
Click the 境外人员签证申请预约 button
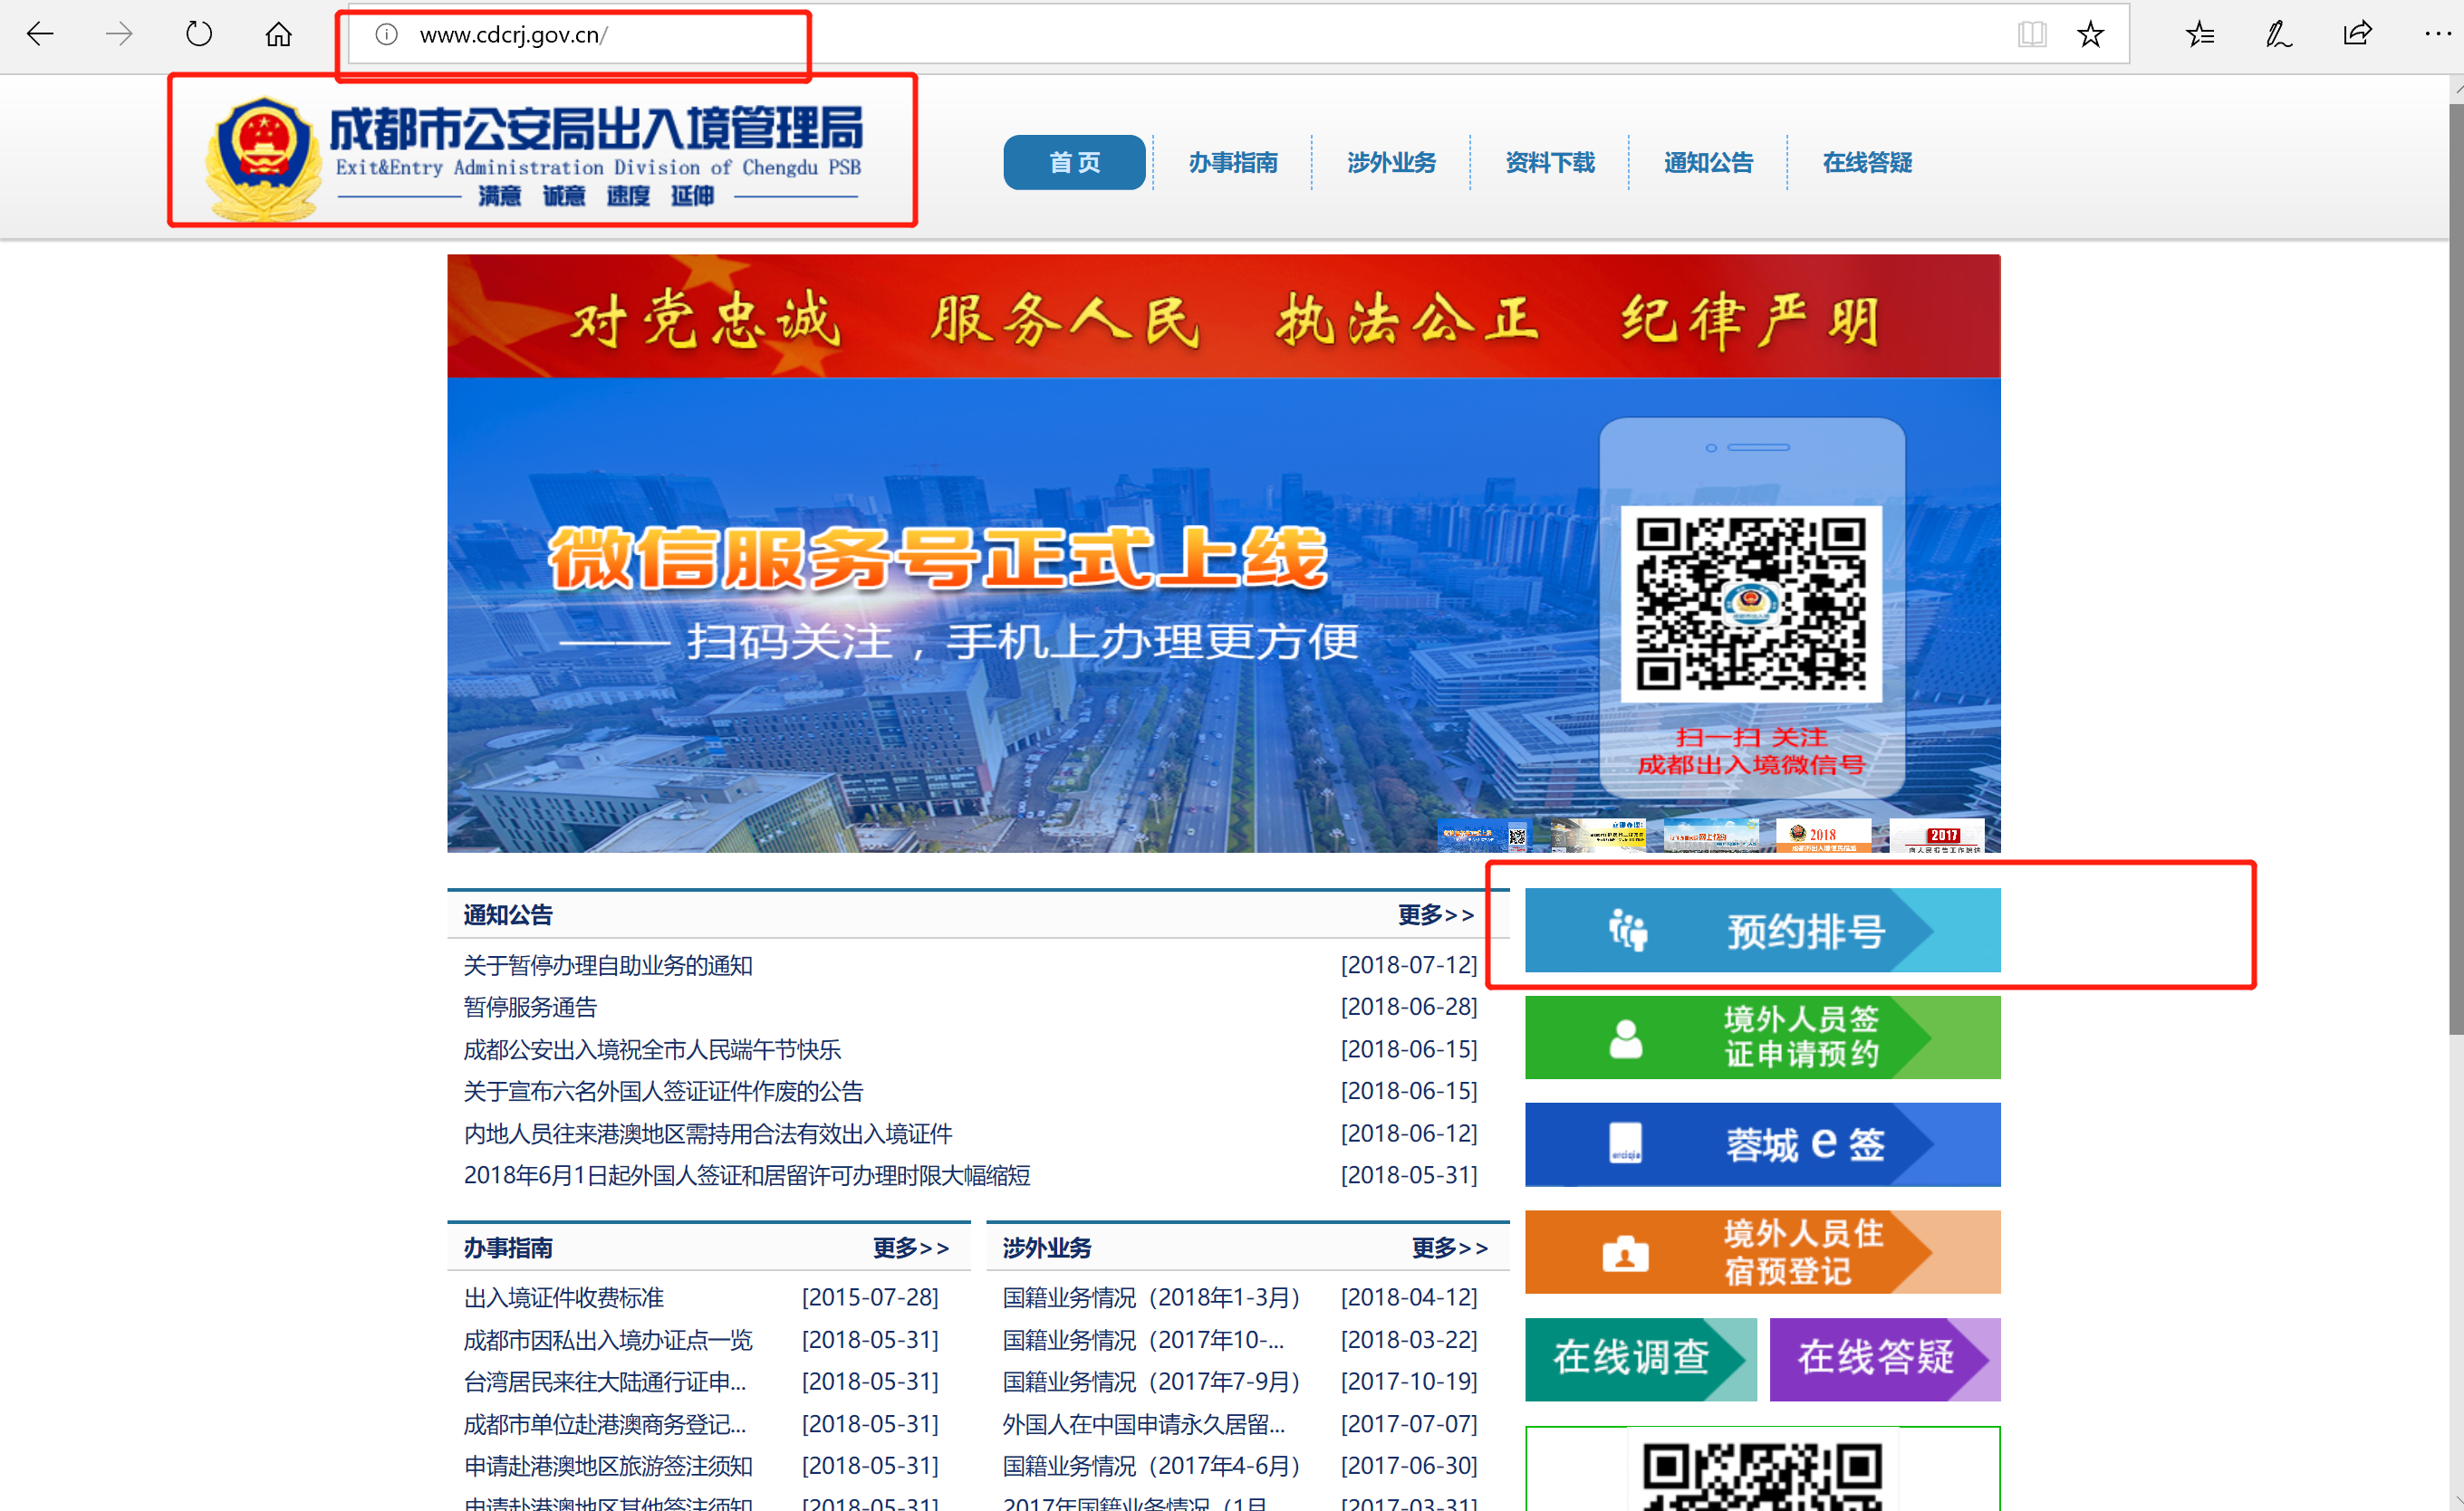click(1762, 1038)
